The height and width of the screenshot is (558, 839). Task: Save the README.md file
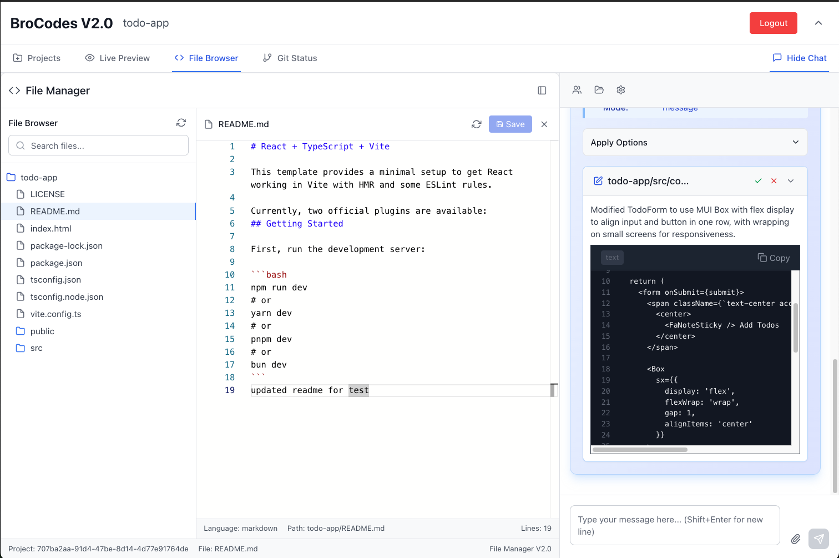click(x=511, y=124)
